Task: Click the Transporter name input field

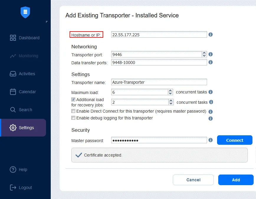Action: pos(159,82)
